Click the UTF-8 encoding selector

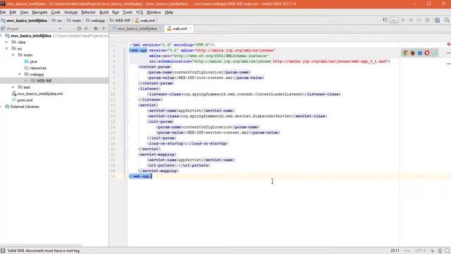[420, 251]
